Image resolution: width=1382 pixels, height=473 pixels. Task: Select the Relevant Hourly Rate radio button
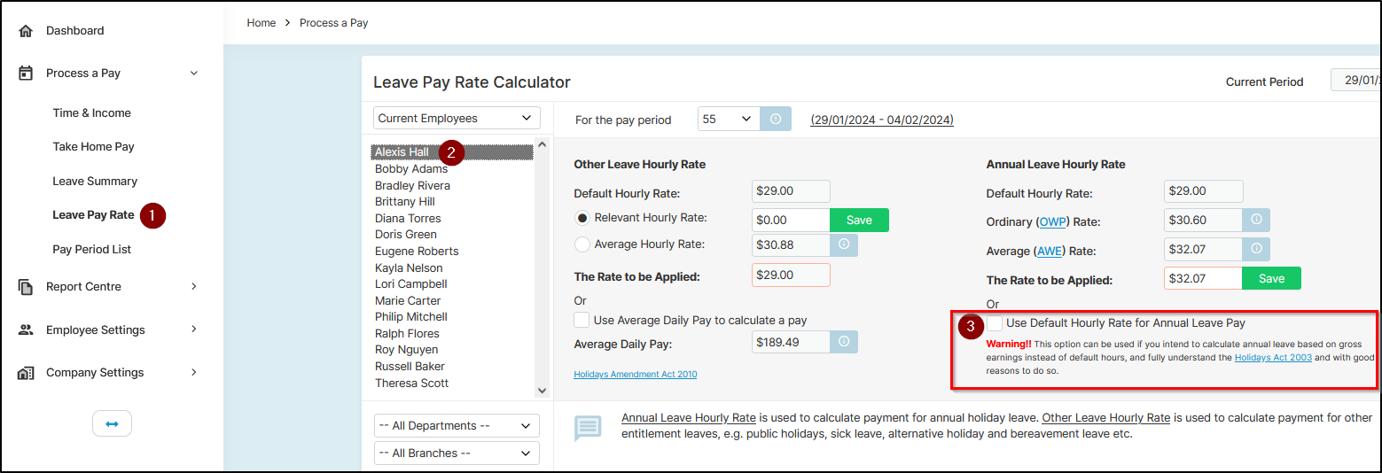(582, 218)
